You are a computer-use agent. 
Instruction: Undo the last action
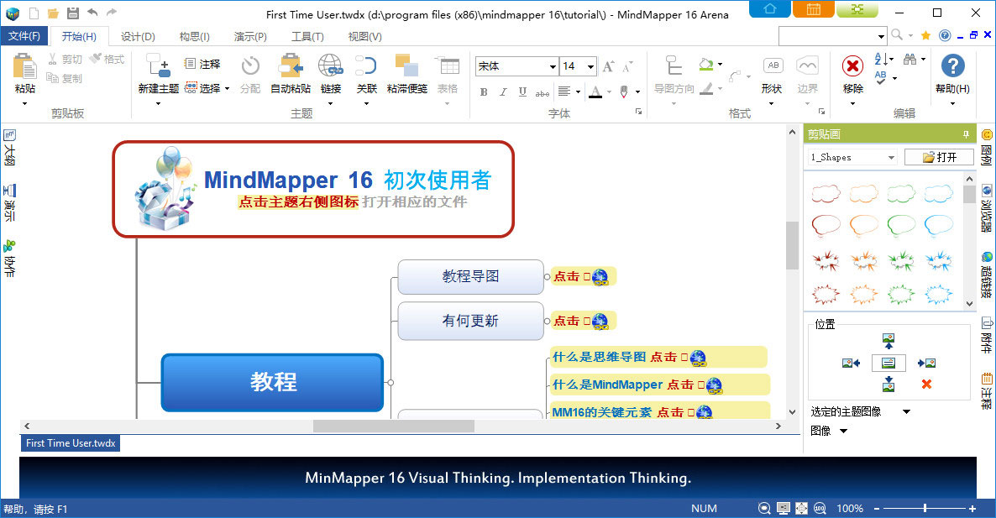pos(92,13)
